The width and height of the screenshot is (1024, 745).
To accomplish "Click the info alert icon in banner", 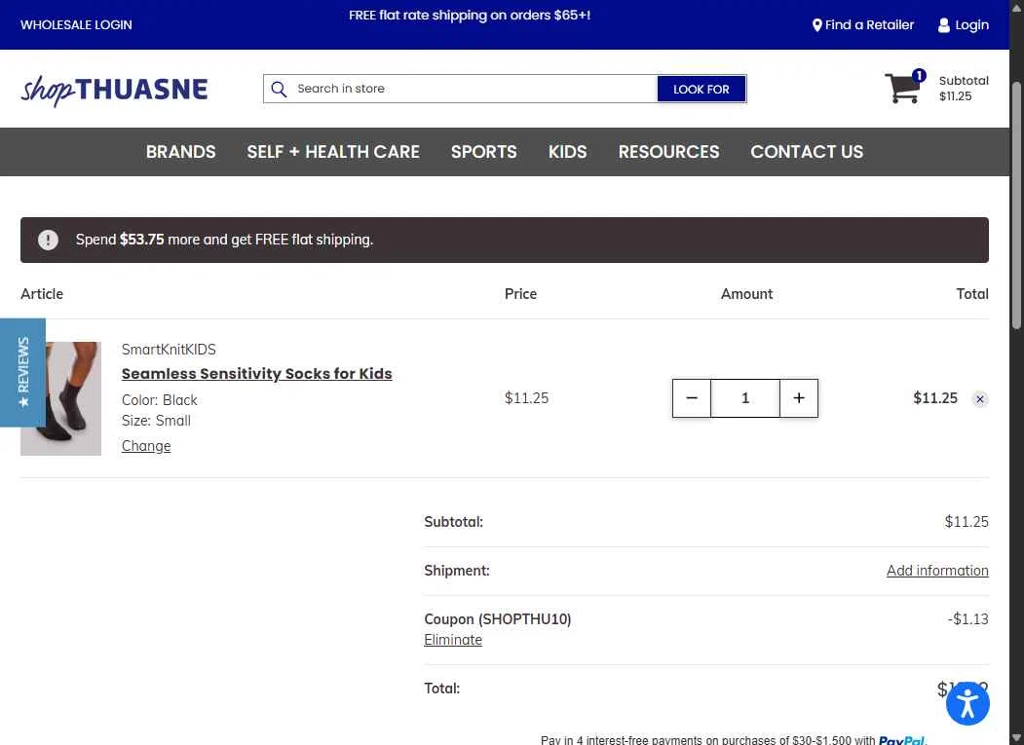I will (x=48, y=240).
